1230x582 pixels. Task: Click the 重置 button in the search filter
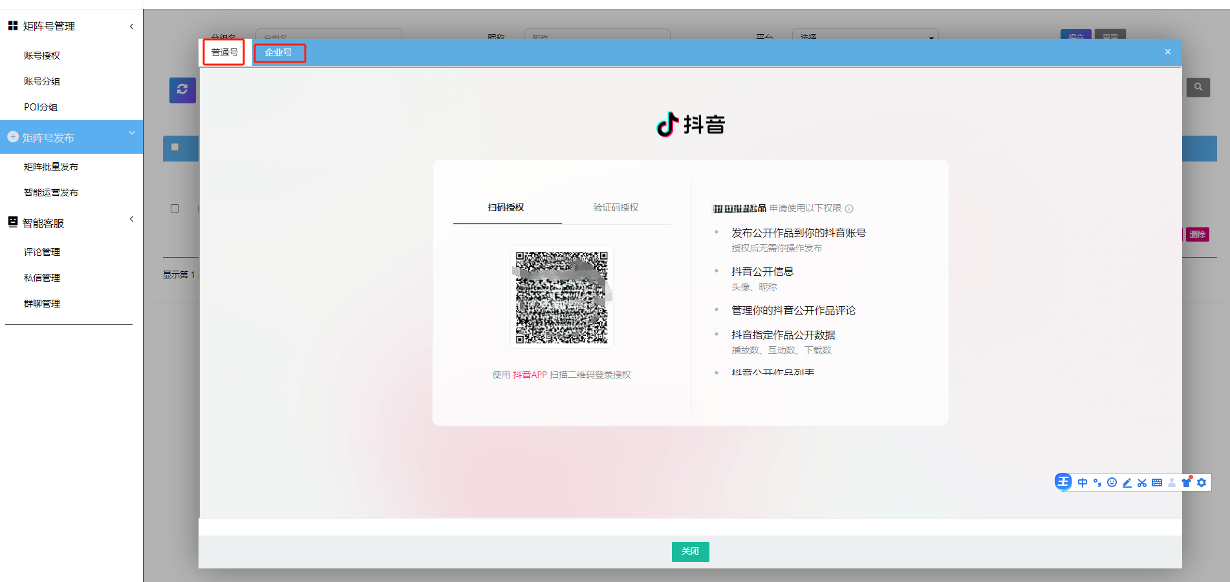(1110, 35)
